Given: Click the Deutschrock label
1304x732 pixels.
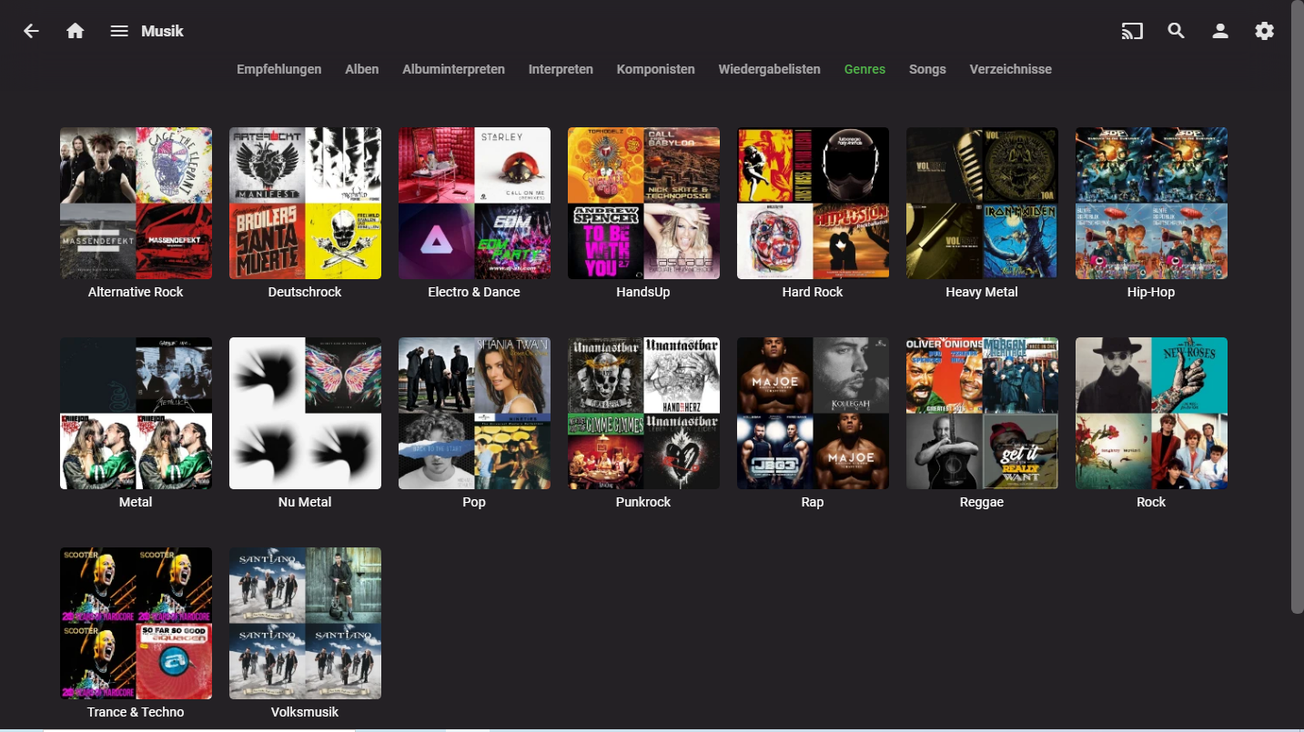Looking at the screenshot, I should (x=305, y=292).
